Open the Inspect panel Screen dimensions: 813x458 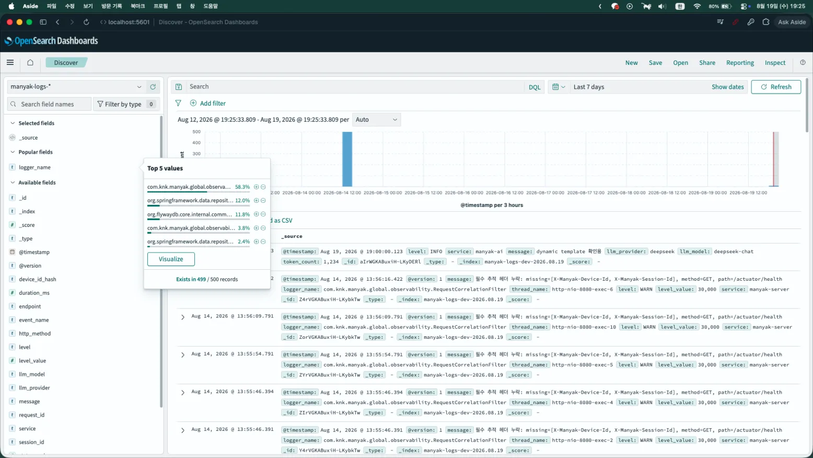[x=775, y=63]
